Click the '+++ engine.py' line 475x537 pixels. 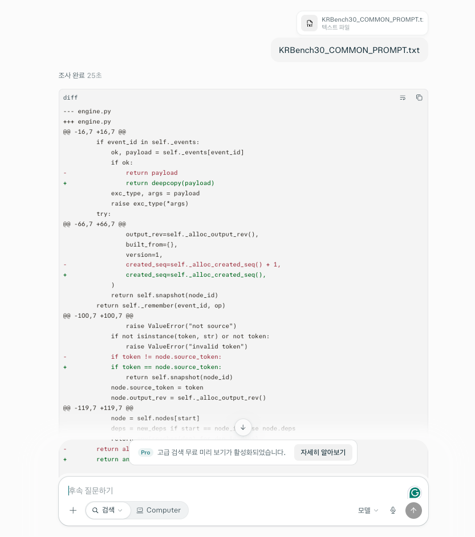87,121
